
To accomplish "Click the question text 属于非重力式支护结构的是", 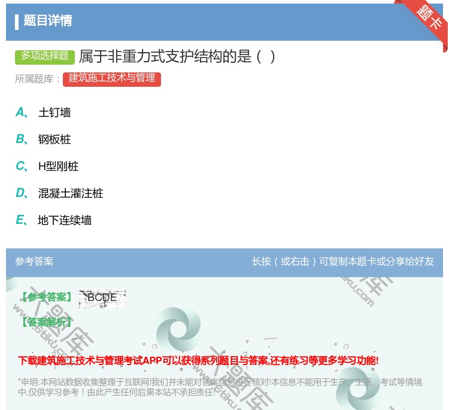I will click(177, 56).
